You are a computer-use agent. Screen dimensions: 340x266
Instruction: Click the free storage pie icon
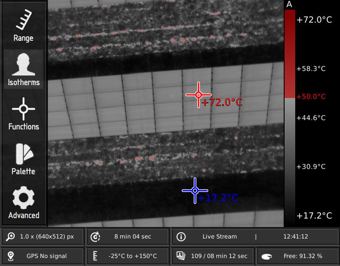pyautogui.click(x=266, y=257)
